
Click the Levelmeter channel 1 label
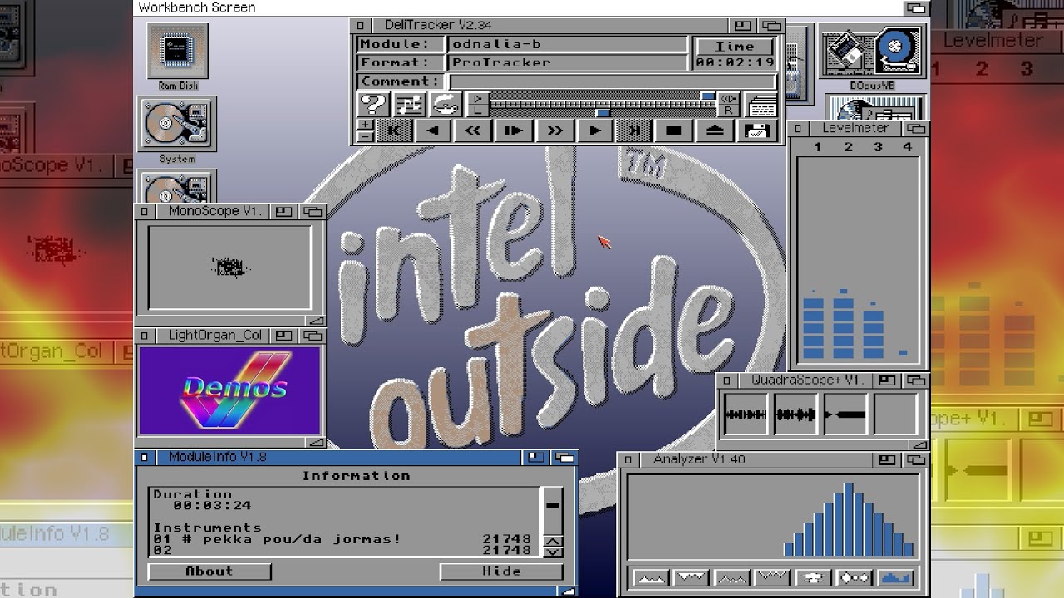[x=817, y=147]
